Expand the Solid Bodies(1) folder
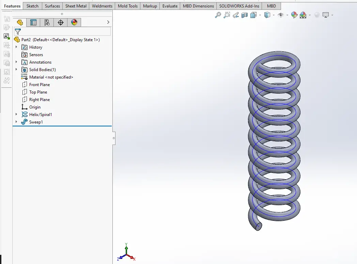357x264 pixels. [x=16, y=69]
